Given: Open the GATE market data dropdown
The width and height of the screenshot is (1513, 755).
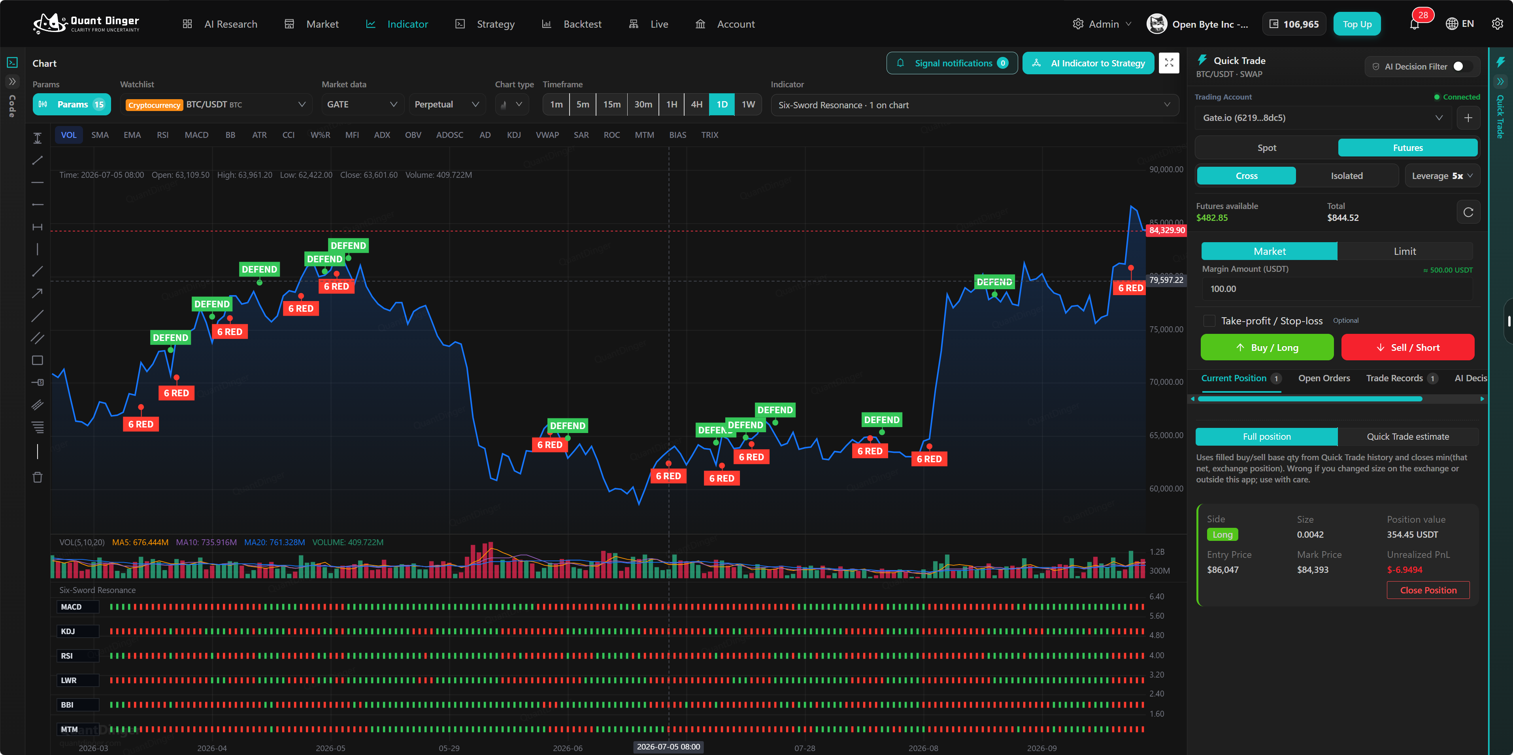Looking at the screenshot, I should pyautogui.click(x=362, y=105).
